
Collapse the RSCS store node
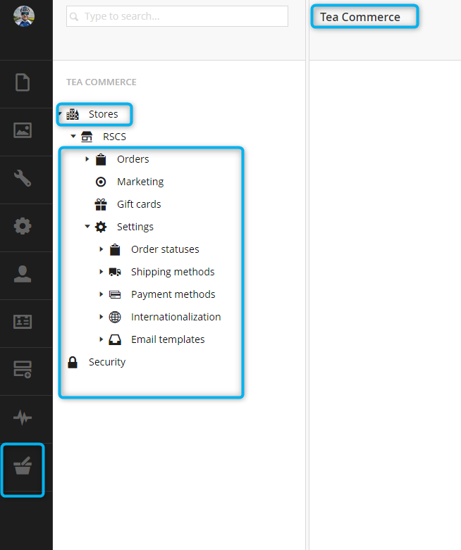click(73, 136)
